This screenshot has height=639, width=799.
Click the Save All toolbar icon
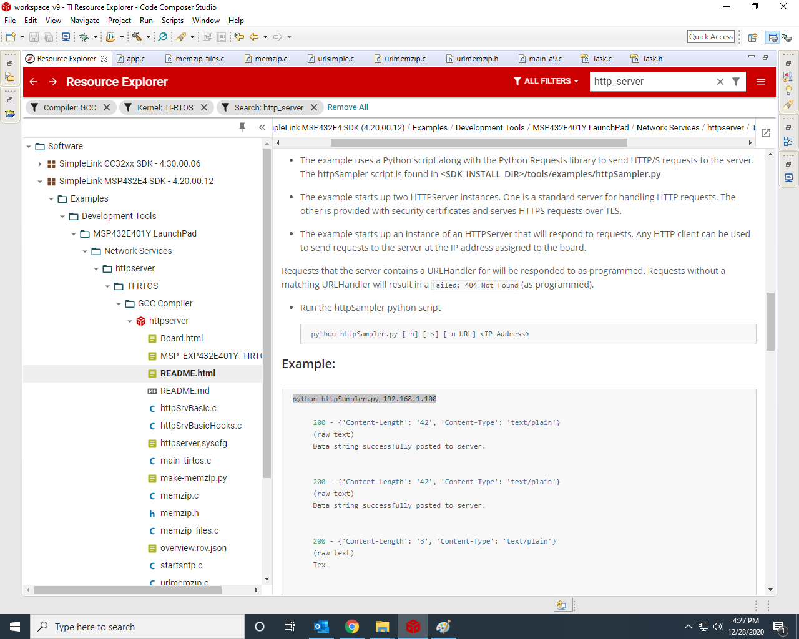coord(48,37)
